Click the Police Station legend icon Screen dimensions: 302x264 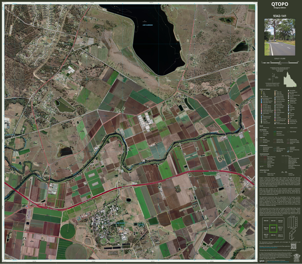[x=261, y=100]
